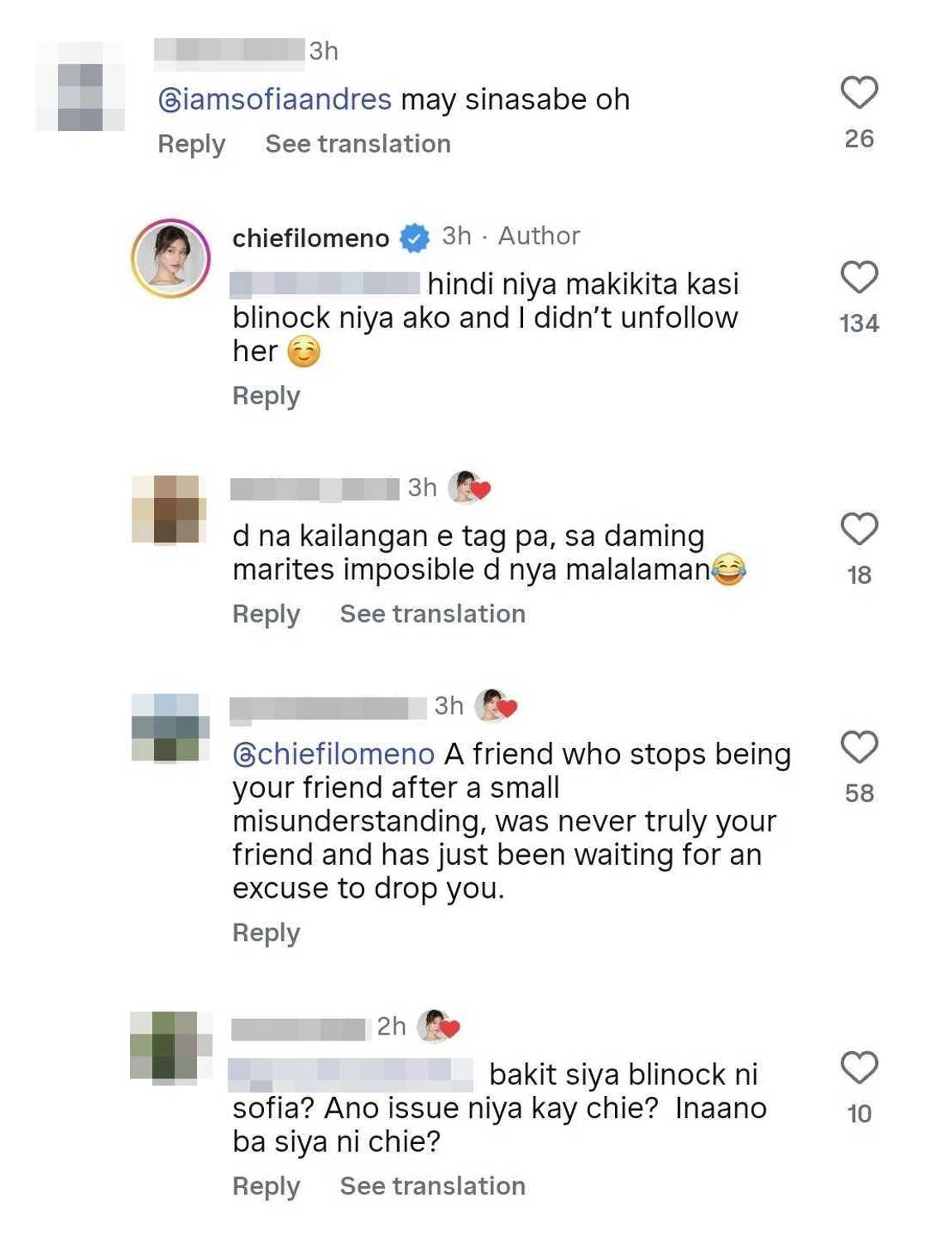Reply to chiefilomeno's author comment

(x=266, y=396)
